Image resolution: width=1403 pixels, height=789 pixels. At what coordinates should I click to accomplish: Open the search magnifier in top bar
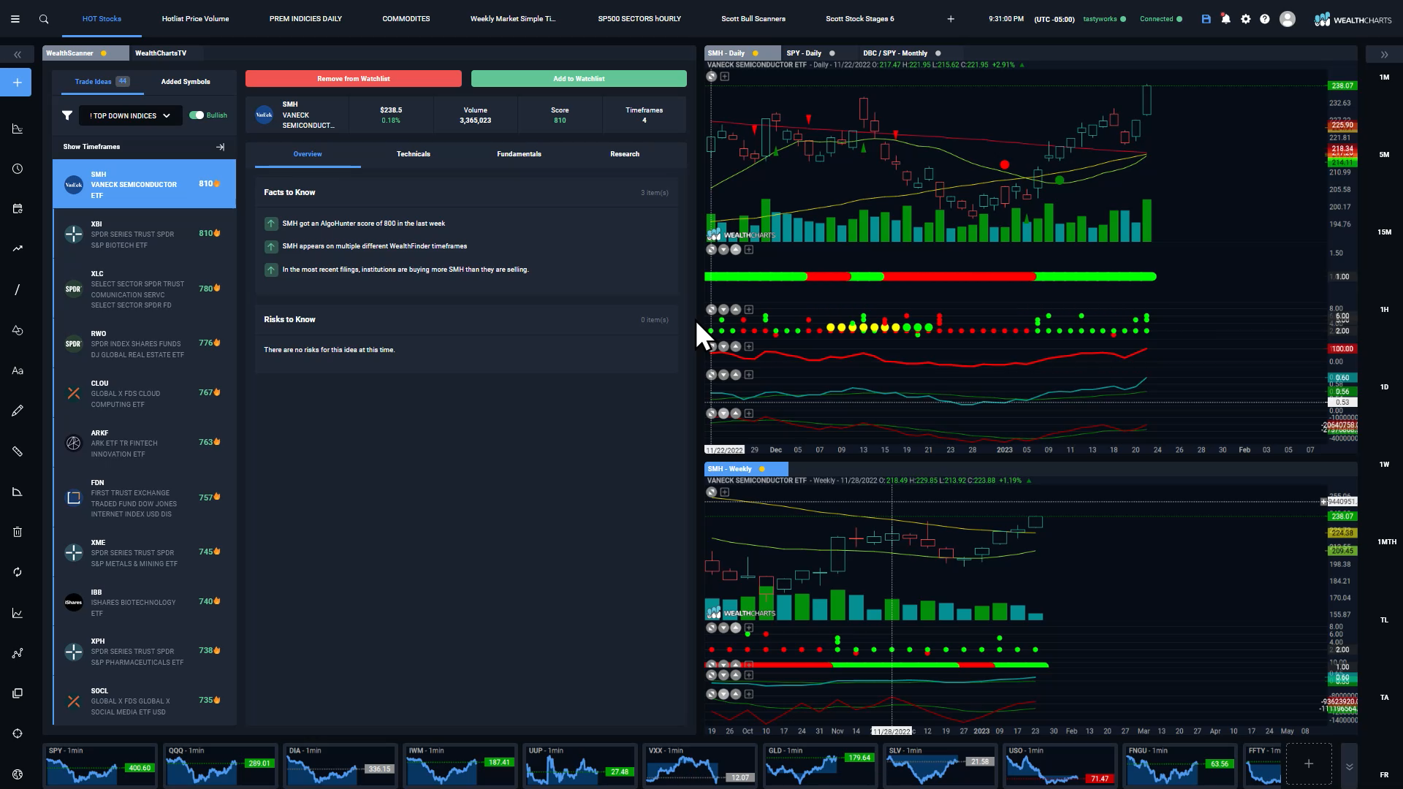pyautogui.click(x=44, y=19)
